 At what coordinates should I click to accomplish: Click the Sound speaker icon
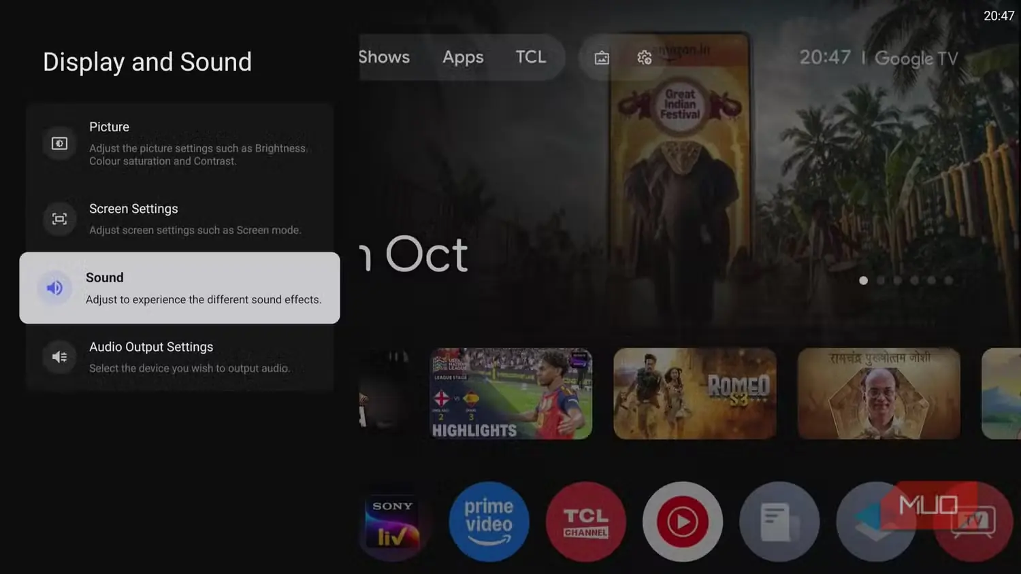(x=55, y=288)
